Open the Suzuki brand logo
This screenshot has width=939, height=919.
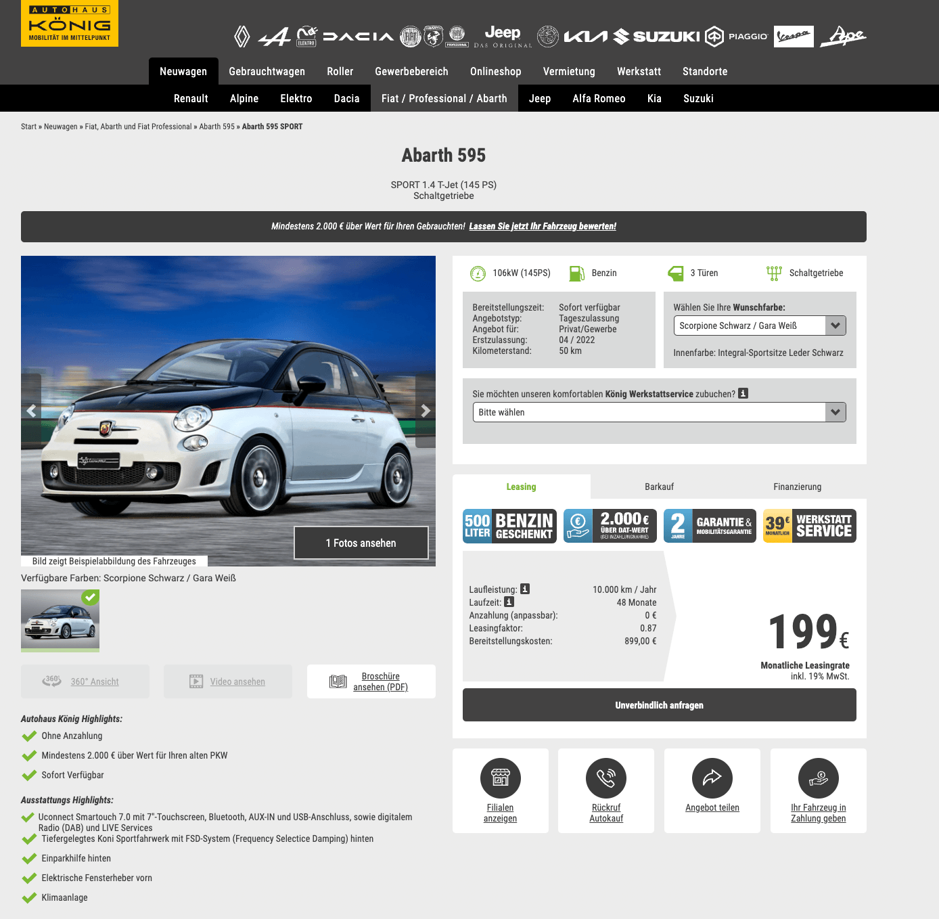click(656, 37)
